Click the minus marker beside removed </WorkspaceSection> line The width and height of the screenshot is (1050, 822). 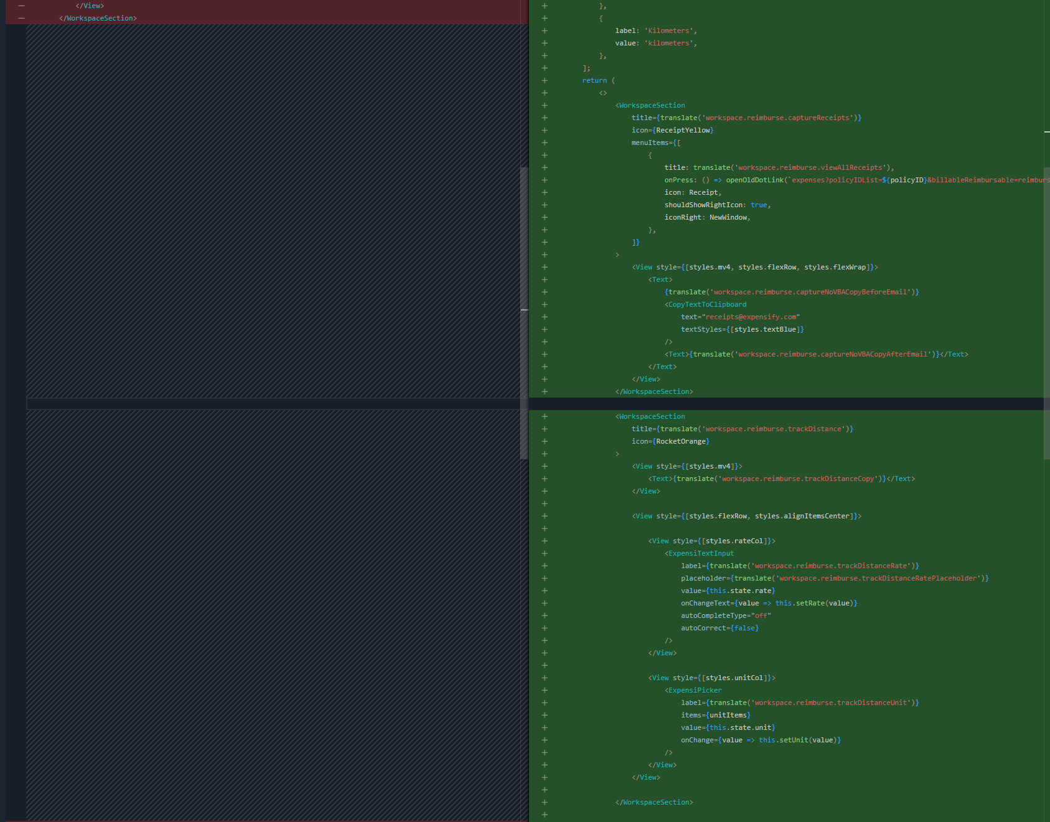22,18
